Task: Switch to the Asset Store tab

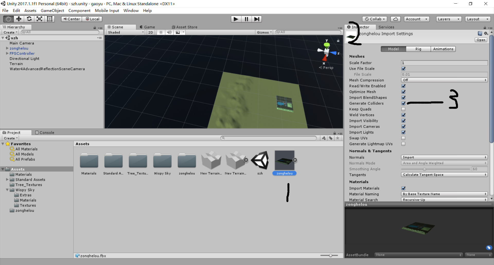Action: (184, 27)
